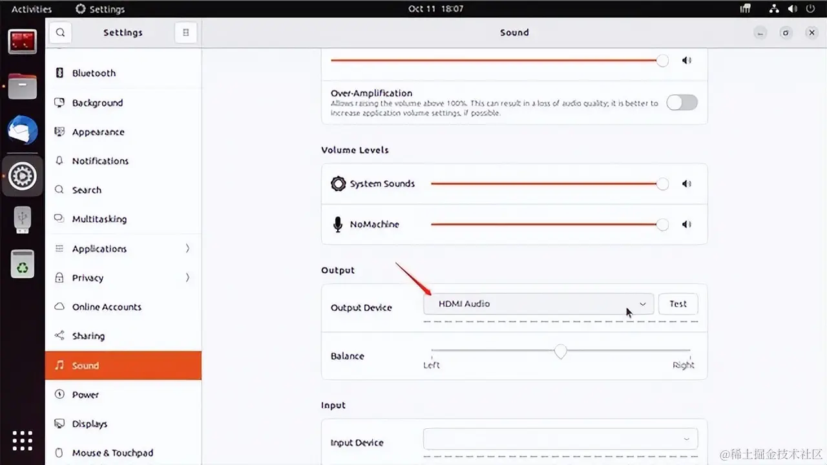
Task: Open the Bluetooth settings page
Action: point(123,73)
